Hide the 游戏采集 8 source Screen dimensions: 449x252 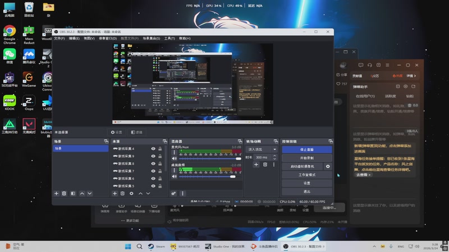[x=153, y=164]
